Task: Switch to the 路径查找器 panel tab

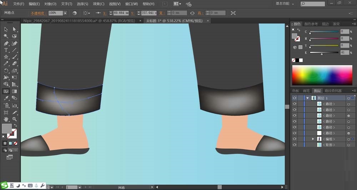Action: point(334,91)
